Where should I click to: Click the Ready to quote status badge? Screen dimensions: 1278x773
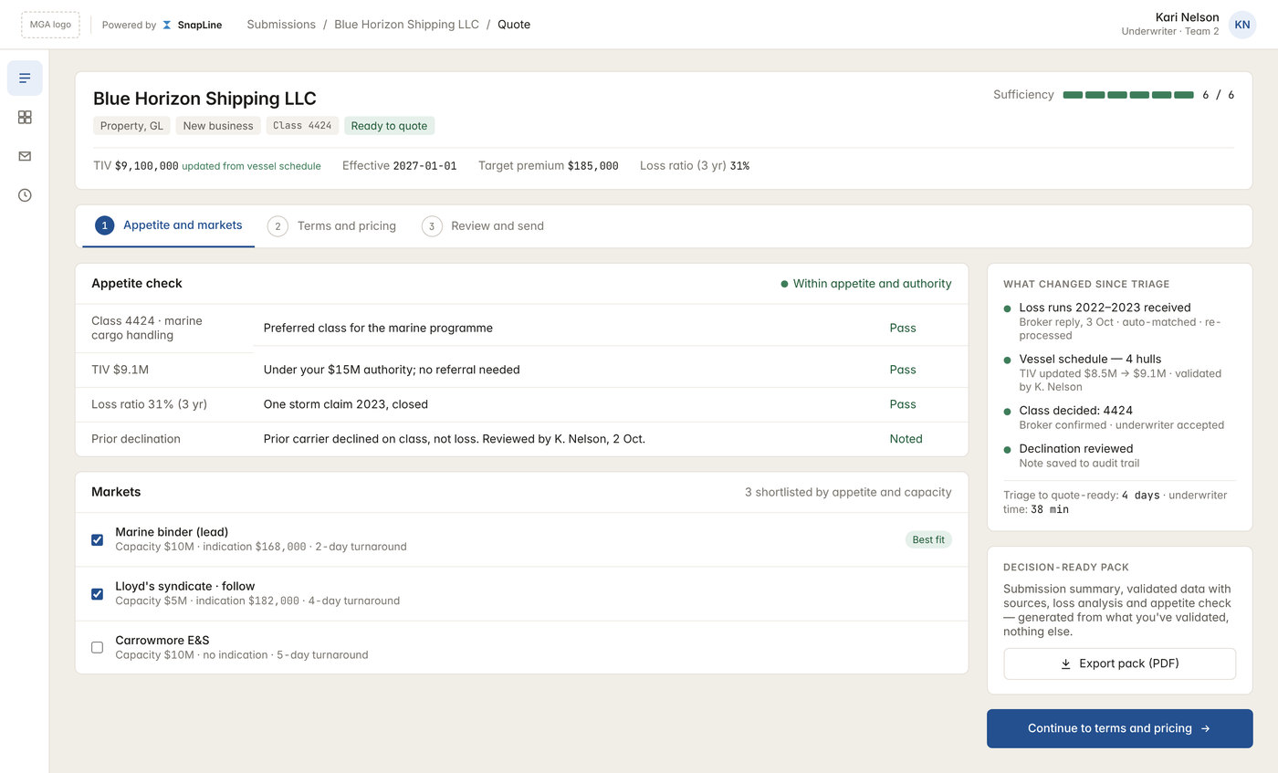(390, 126)
